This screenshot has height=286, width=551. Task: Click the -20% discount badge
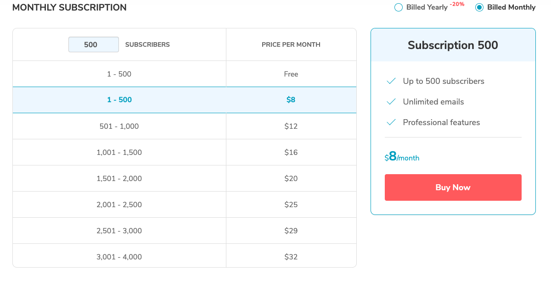point(457,4)
